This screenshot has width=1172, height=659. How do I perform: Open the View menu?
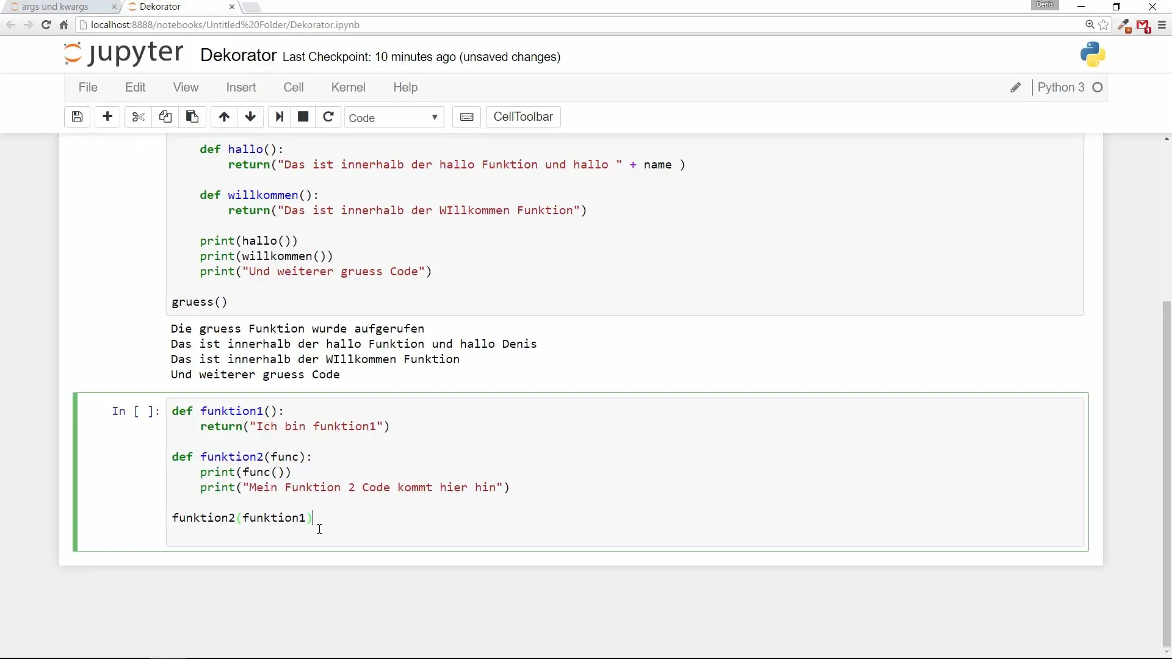[x=186, y=87]
